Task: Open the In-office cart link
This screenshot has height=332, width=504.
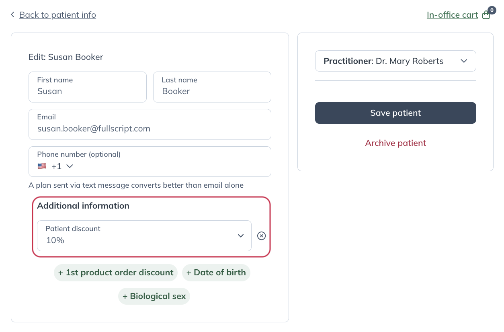Action: [x=452, y=14]
